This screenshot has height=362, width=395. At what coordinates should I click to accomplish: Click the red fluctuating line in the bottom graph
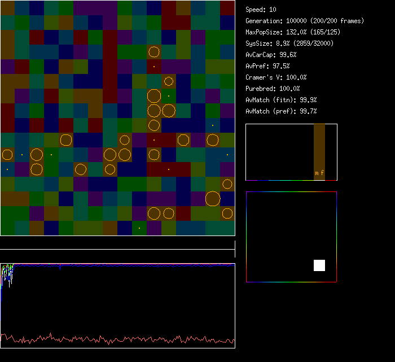(x=113, y=340)
